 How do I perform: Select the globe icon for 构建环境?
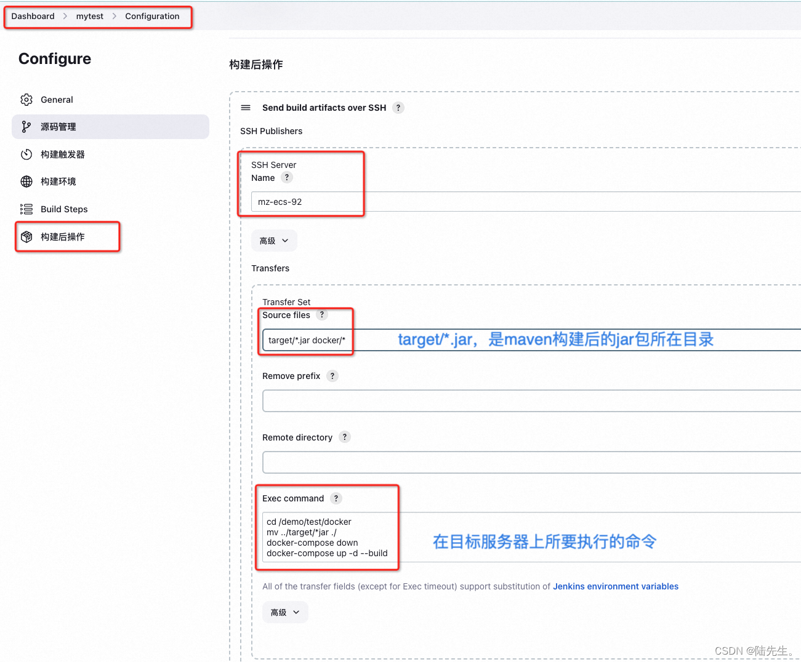point(26,181)
